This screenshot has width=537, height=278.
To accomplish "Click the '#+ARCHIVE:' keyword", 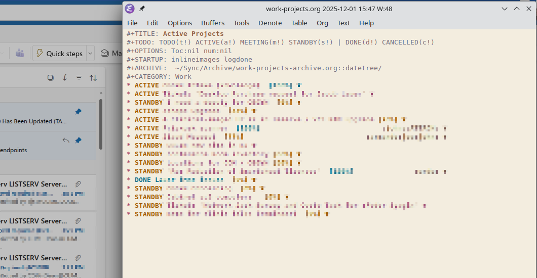I will pyautogui.click(x=147, y=68).
